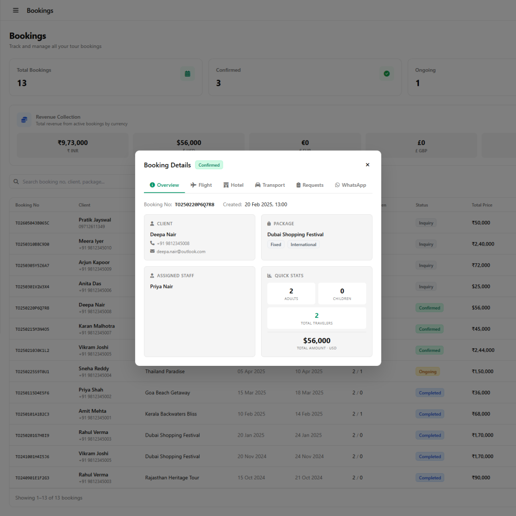The width and height of the screenshot is (516, 516).
Task: Click the coins icon in Revenue Collection
Action: point(24,120)
